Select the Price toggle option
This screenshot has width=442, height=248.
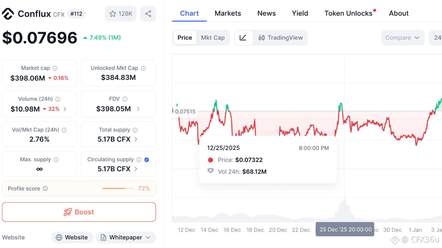pos(185,38)
